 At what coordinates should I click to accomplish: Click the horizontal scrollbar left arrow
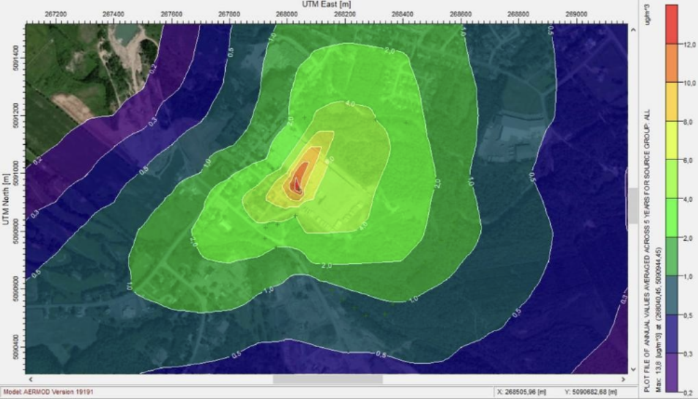(31, 380)
